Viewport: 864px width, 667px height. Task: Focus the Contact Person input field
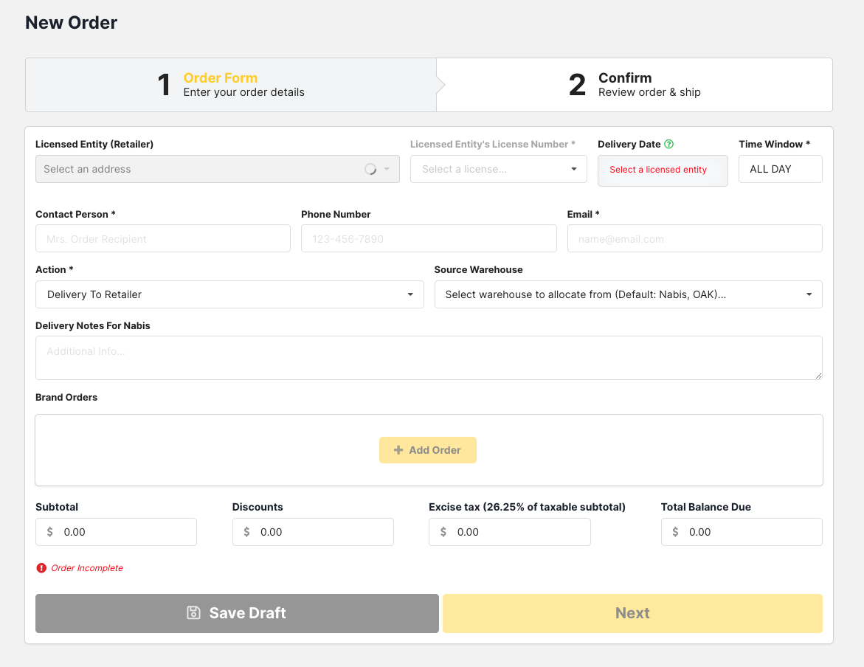[x=163, y=239]
